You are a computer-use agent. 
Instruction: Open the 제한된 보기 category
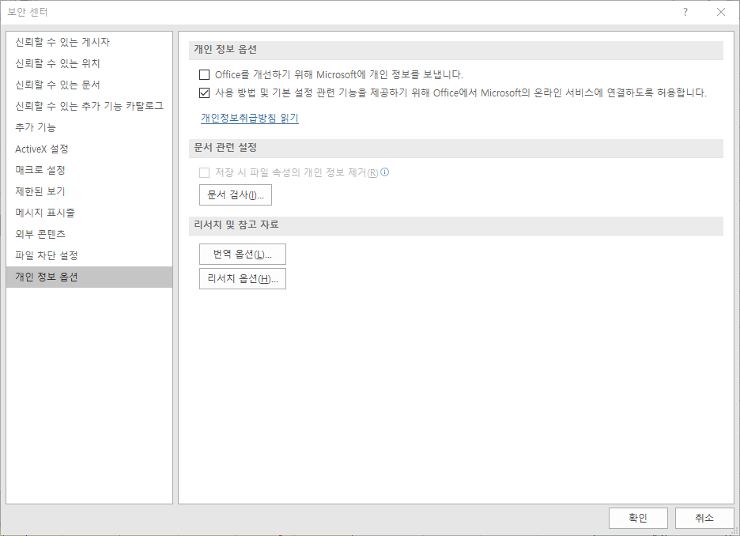pos(89,191)
